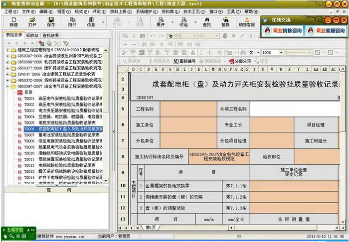
Task: Open the 附件 (Attachment) tool
Action: click(72, 21)
